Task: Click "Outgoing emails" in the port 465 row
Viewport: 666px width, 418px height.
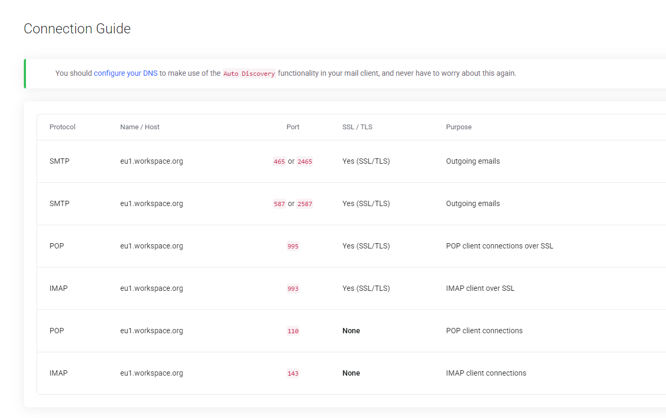Action: 473,161
